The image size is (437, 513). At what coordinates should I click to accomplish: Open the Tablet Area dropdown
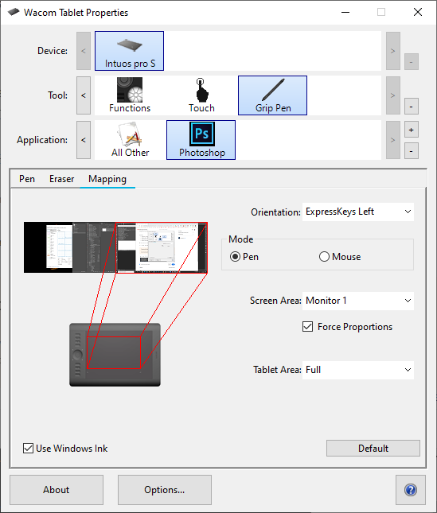coord(358,370)
